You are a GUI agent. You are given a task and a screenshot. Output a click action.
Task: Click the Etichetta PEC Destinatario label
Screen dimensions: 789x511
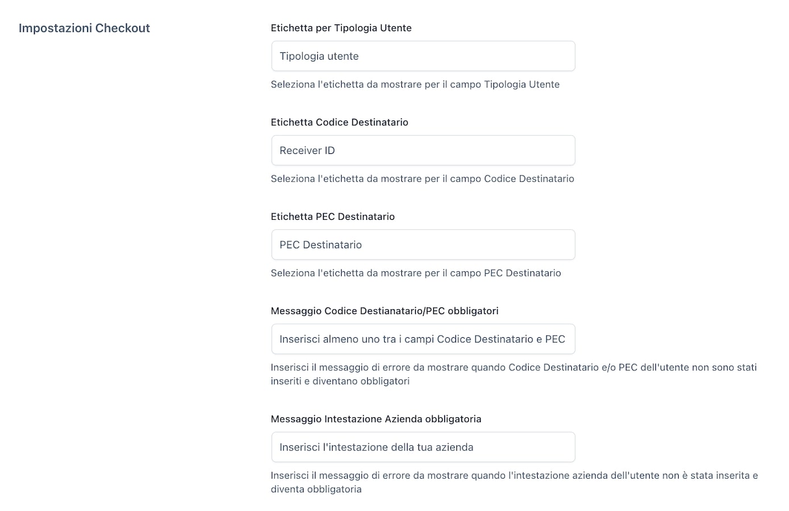(x=333, y=216)
